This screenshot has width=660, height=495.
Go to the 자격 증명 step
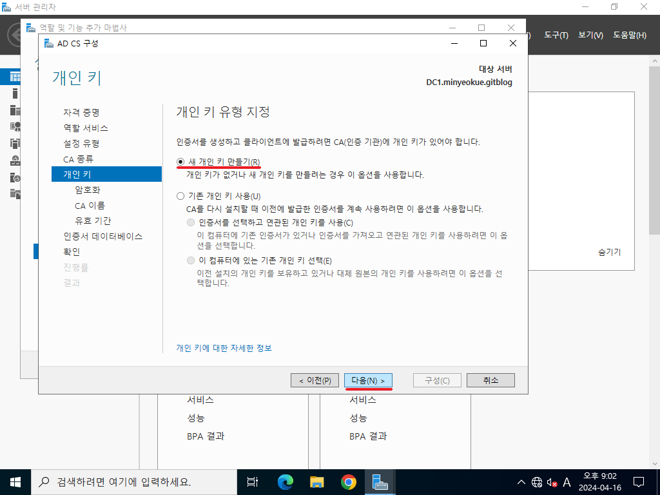click(x=82, y=112)
